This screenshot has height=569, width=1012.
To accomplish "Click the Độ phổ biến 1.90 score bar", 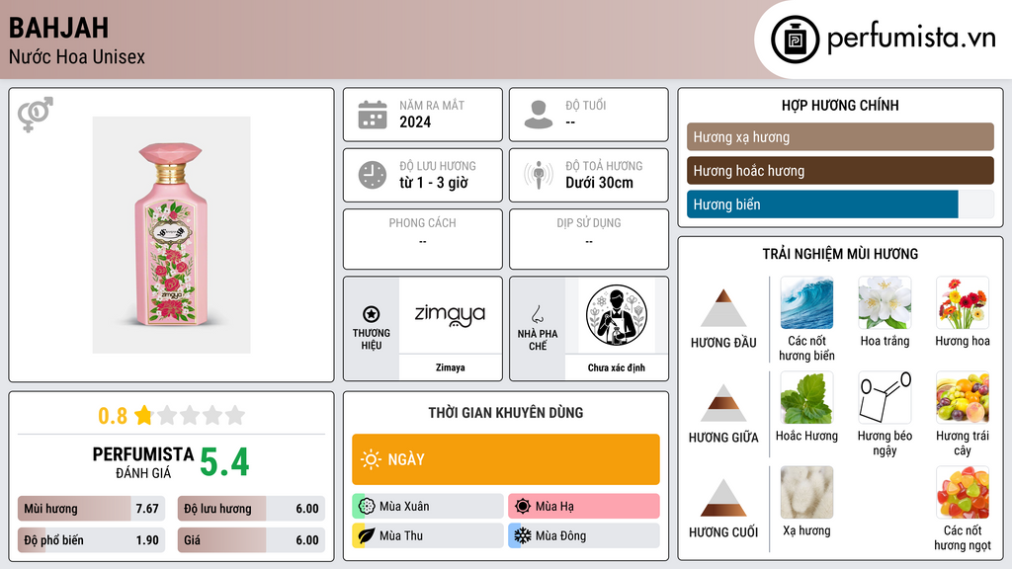I will pos(91,540).
